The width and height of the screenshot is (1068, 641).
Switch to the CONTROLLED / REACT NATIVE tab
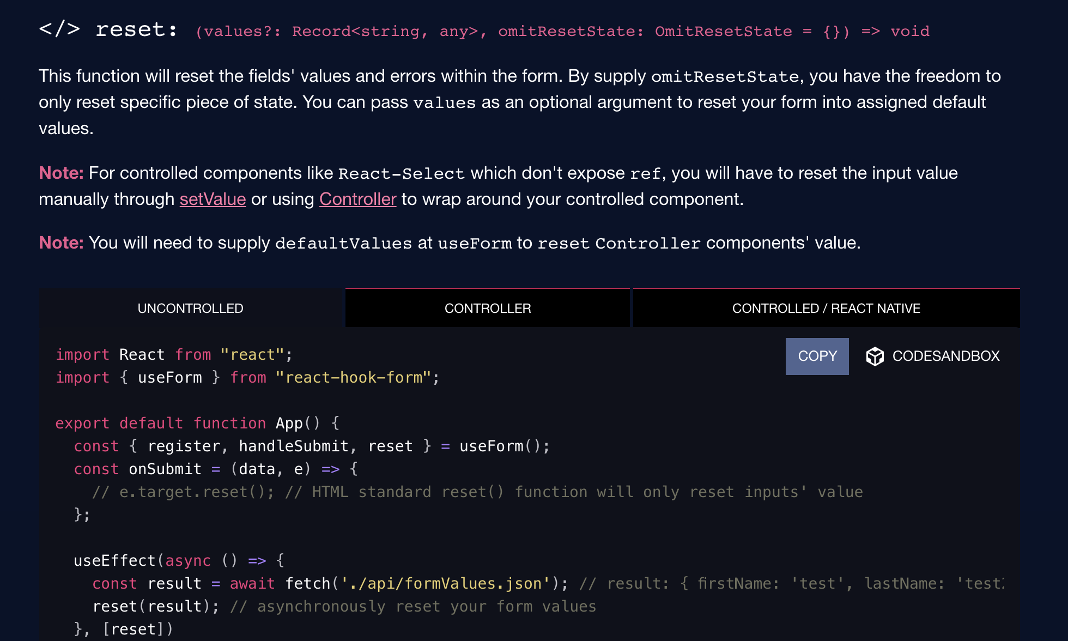pyautogui.click(x=826, y=307)
